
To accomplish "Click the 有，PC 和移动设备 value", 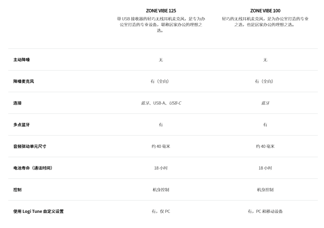I will click(x=265, y=211).
